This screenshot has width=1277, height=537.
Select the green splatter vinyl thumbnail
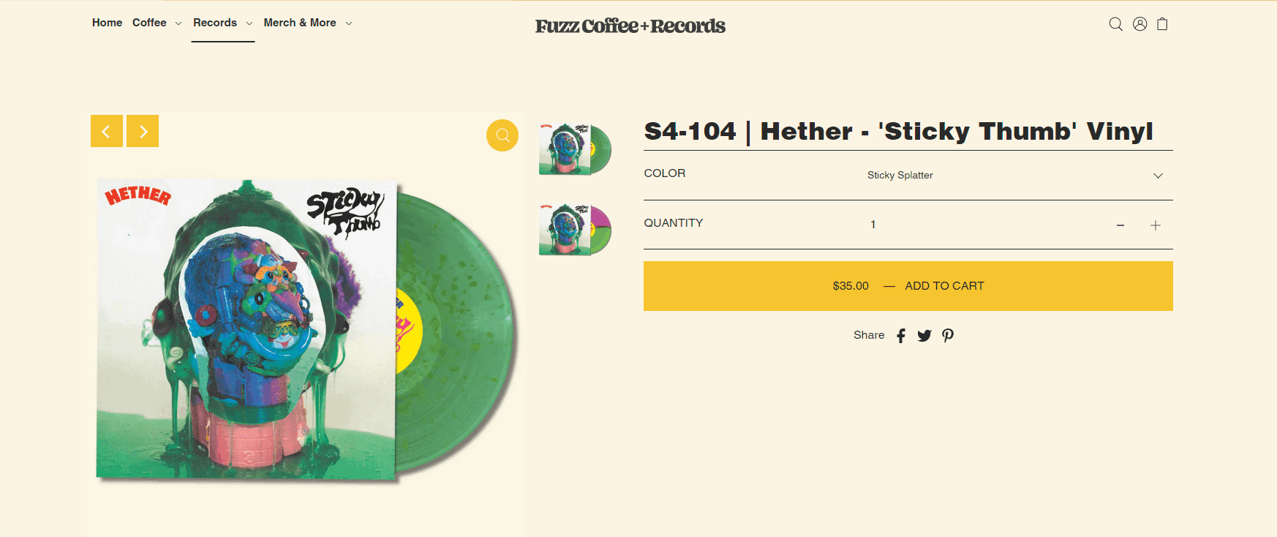(575, 149)
